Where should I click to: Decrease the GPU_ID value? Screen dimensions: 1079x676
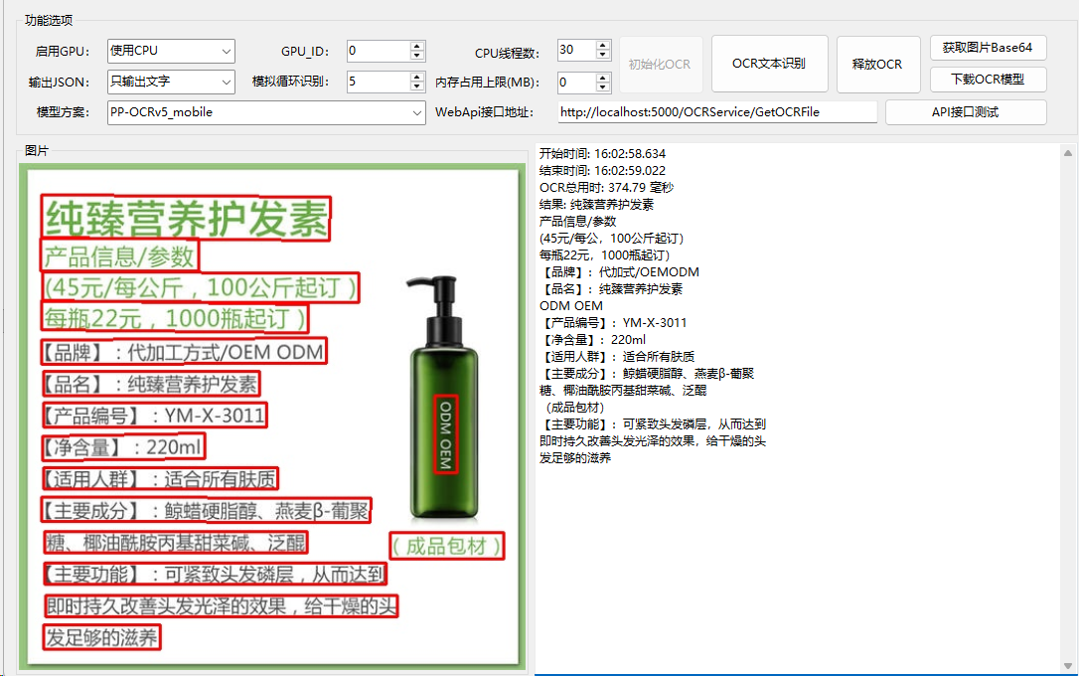[x=417, y=57]
